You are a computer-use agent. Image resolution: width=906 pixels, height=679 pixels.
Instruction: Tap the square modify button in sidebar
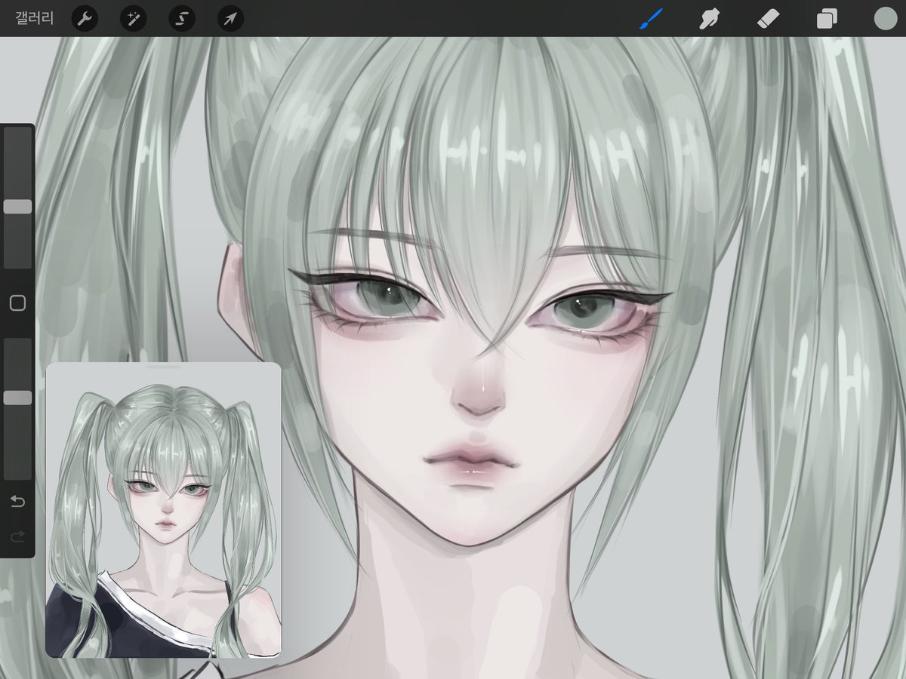pos(17,303)
